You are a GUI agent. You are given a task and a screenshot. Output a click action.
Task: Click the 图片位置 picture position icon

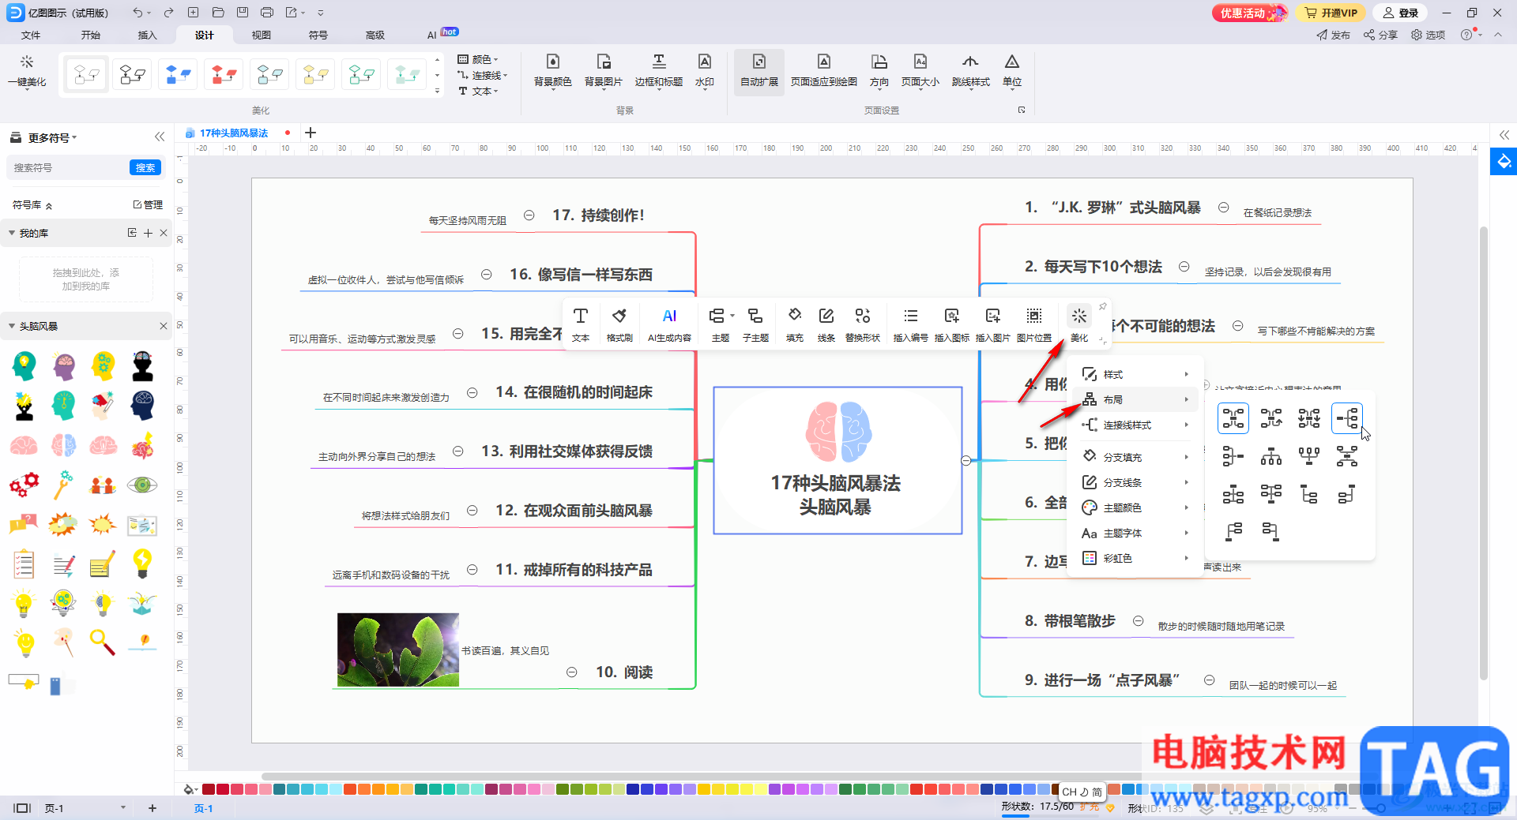(x=1033, y=324)
